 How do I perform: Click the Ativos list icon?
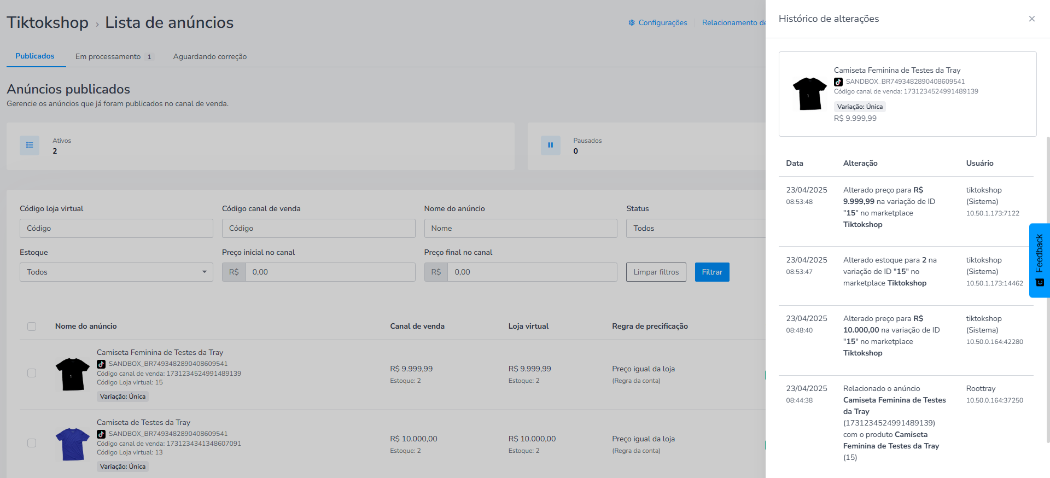click(x=30, y=145)
